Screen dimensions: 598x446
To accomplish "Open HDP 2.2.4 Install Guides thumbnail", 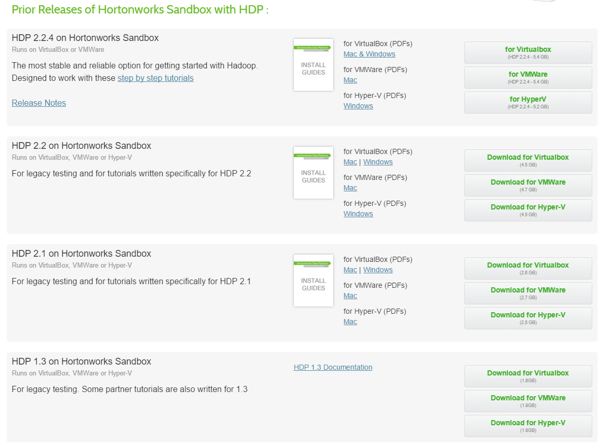I will coord(313,65).
